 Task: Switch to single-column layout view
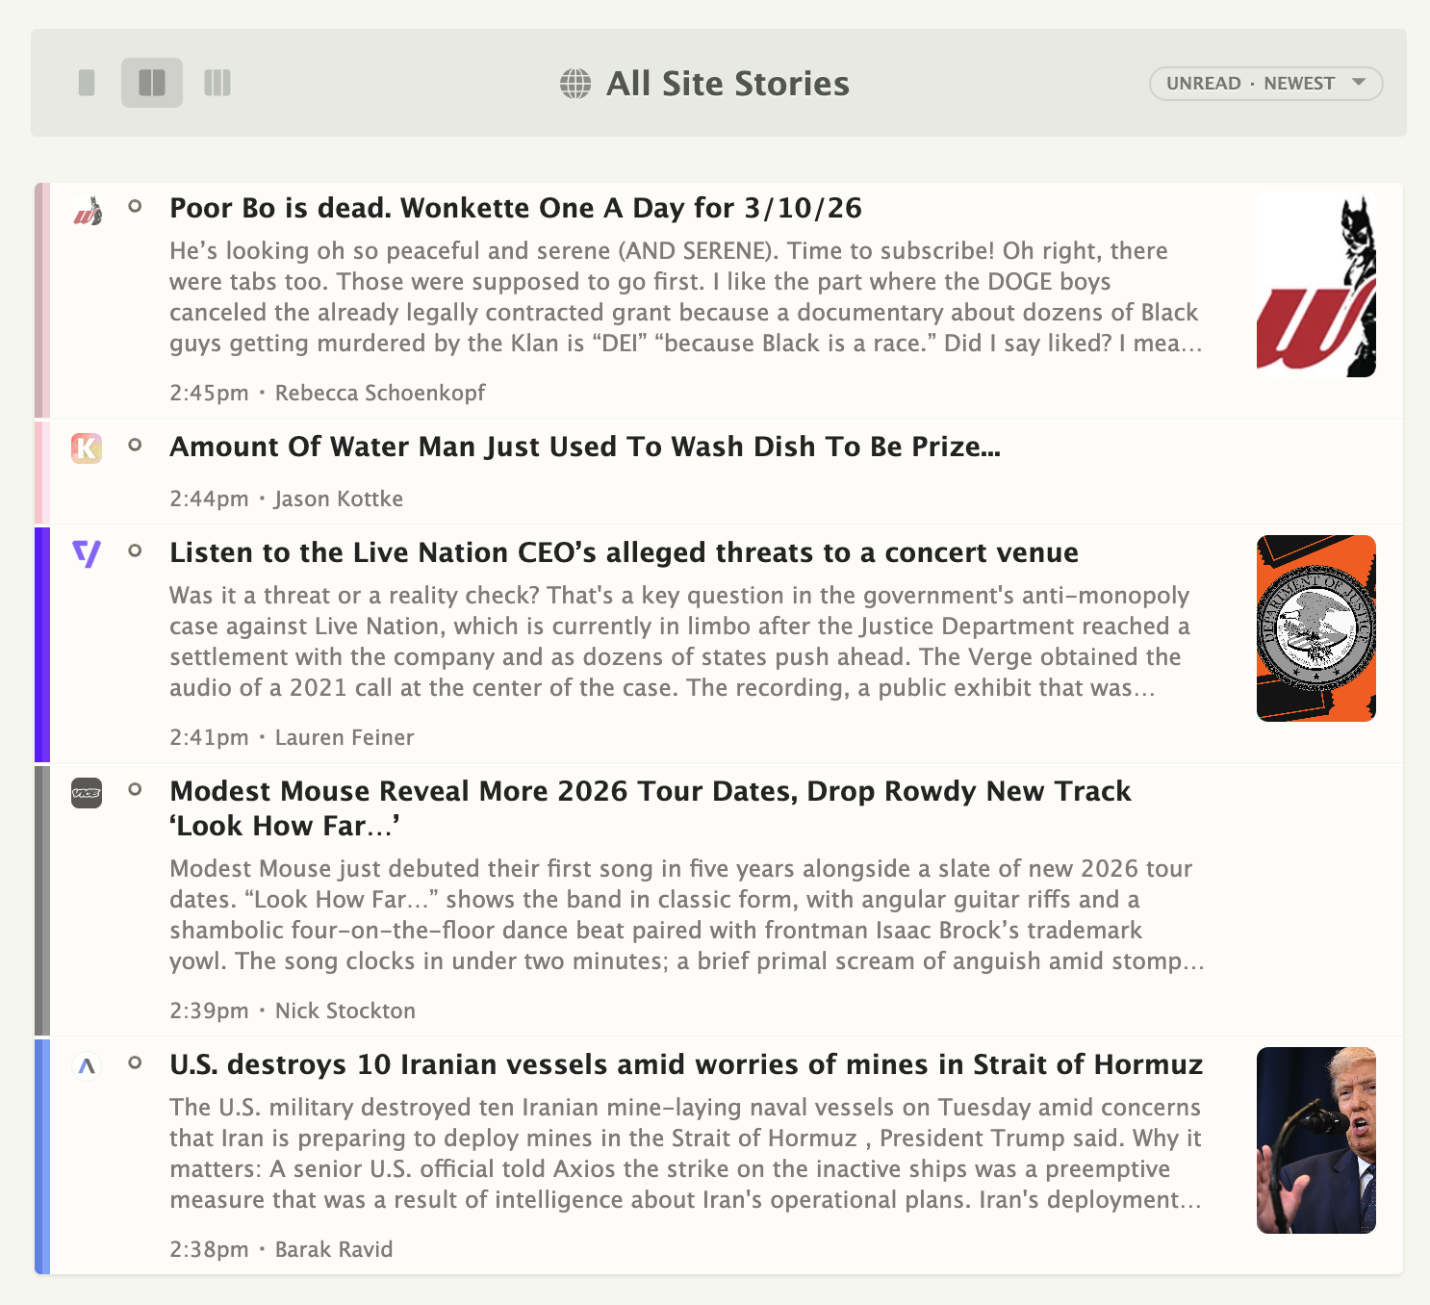pyautogui.click(x=88, y=83)
